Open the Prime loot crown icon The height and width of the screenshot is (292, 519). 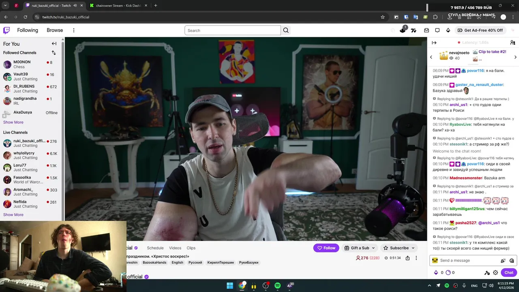(403, 30)
